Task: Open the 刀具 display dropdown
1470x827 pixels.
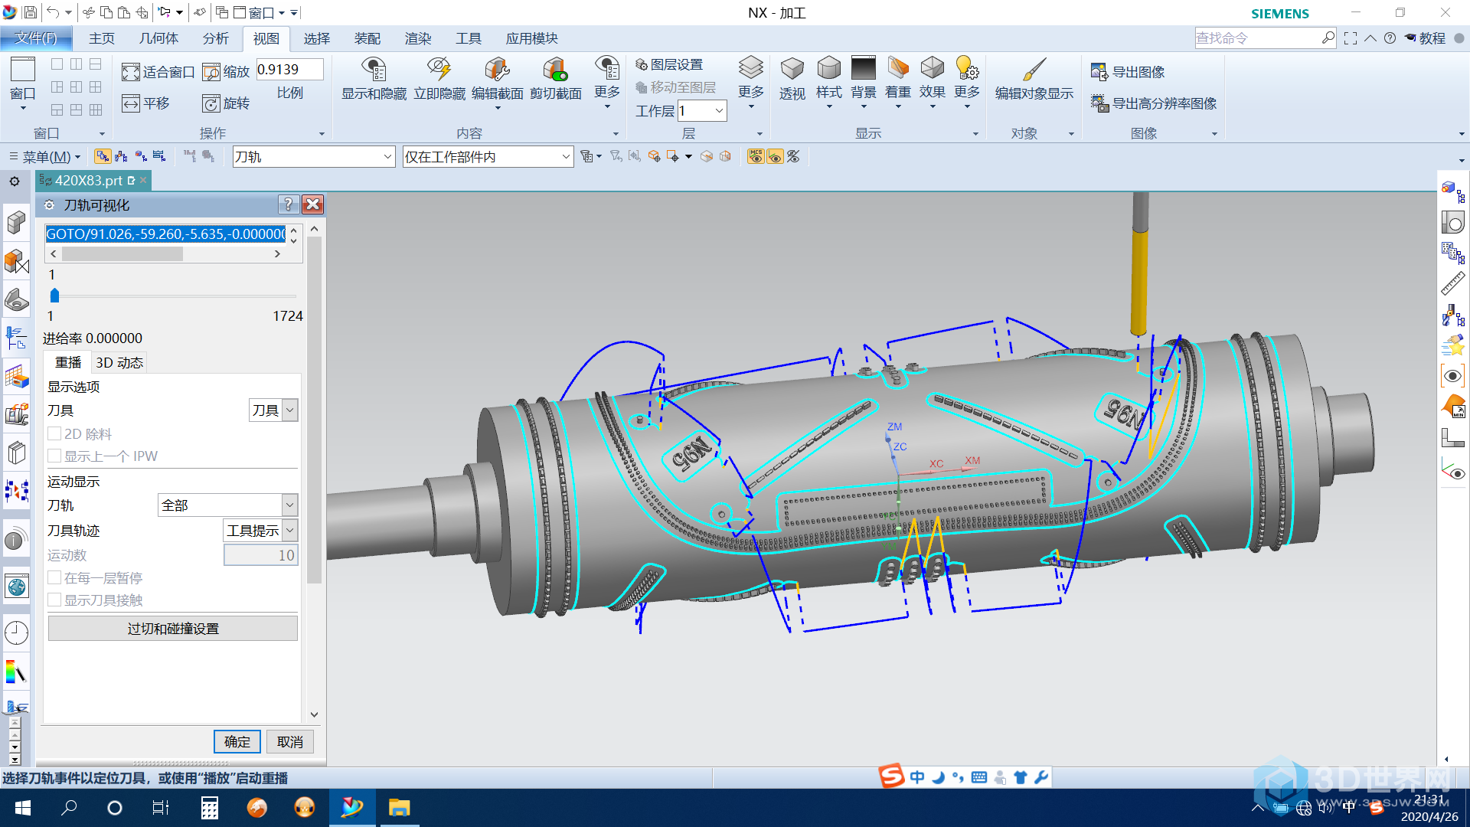Action: [273, 410]
